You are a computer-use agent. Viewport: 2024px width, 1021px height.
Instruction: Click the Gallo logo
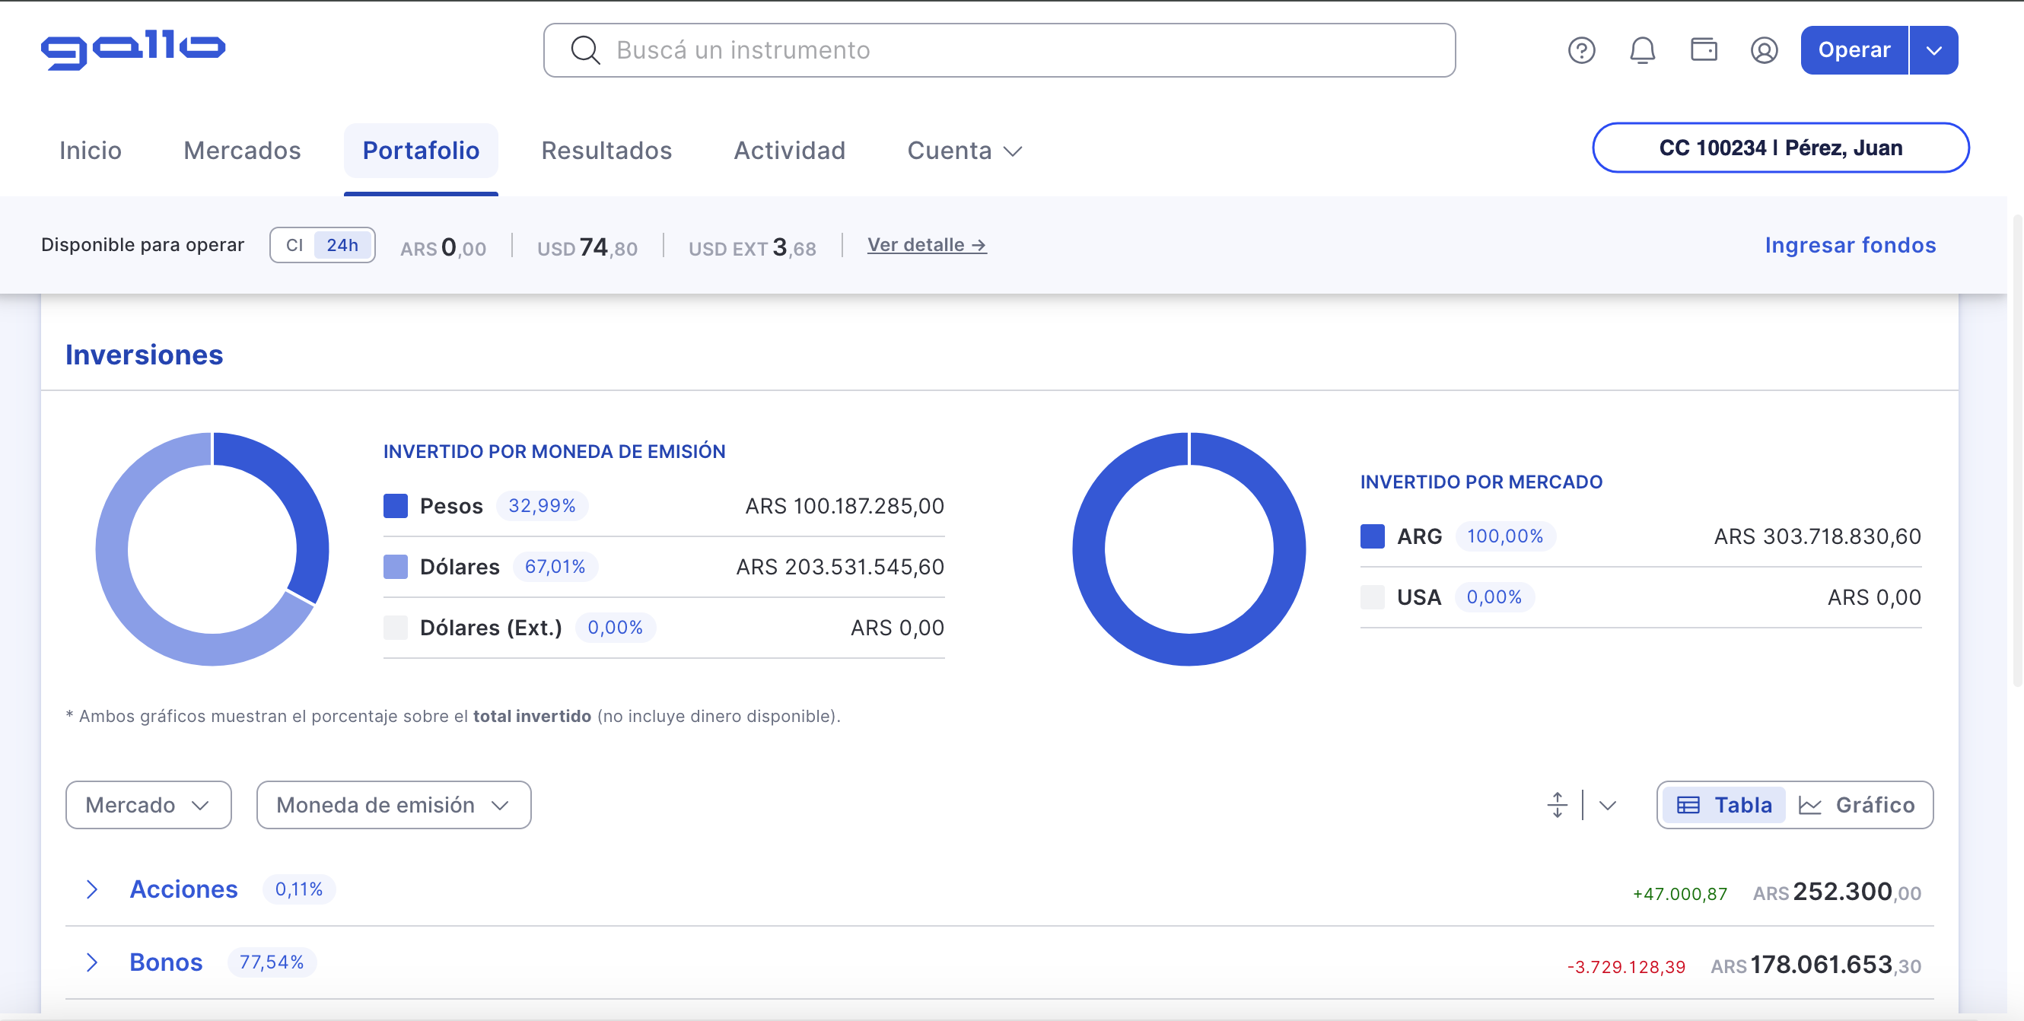click(133, 50)
